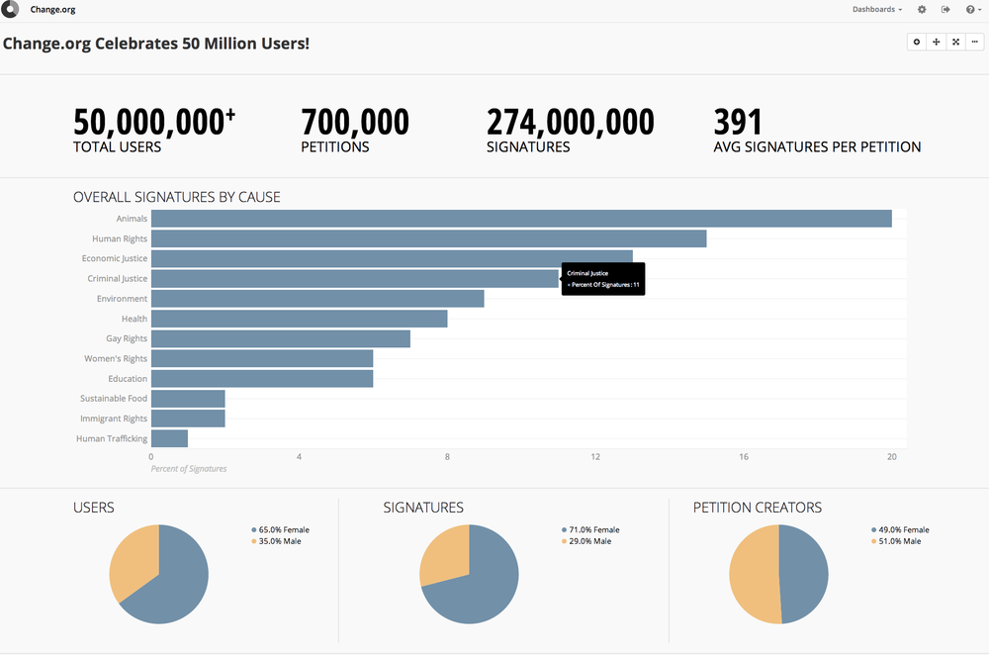Click the 'Percent of Signatures' axis title

[x=189, y=469]
